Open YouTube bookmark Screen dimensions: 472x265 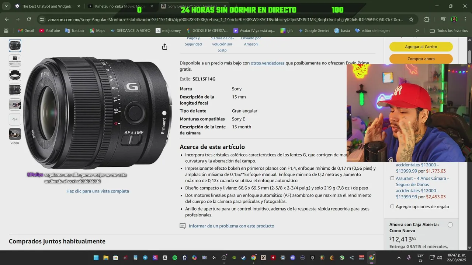pos(49,31)
